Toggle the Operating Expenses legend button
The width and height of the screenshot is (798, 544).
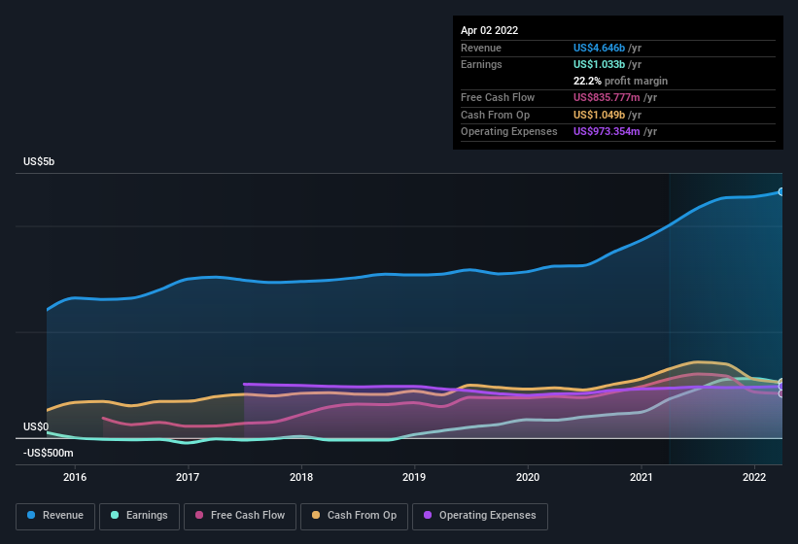[480, 516]
